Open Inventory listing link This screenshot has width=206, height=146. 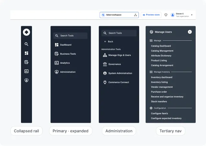[159, 82]
